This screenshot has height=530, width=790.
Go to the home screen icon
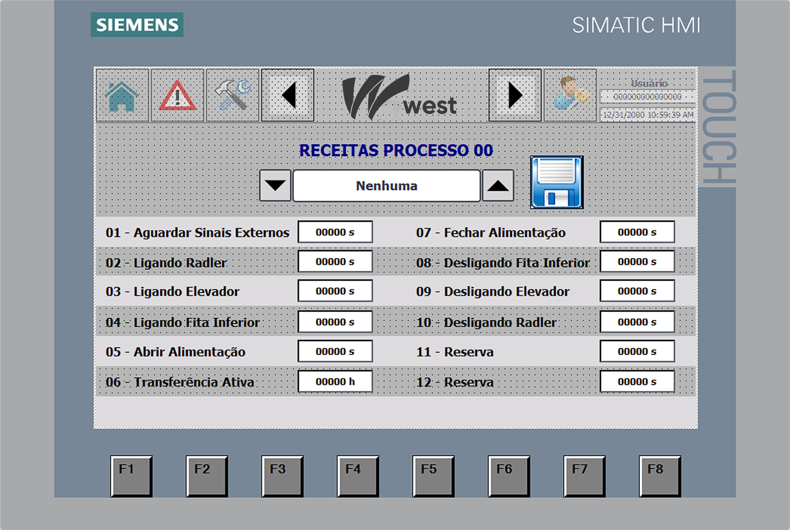point(122,95)
